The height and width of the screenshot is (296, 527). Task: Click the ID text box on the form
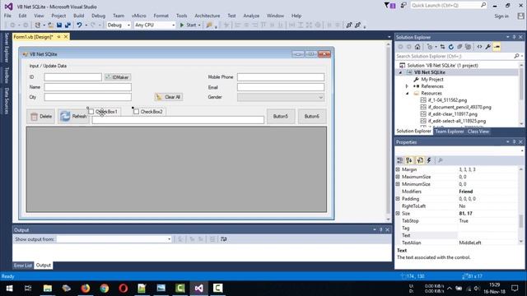(x=73, y=77)
